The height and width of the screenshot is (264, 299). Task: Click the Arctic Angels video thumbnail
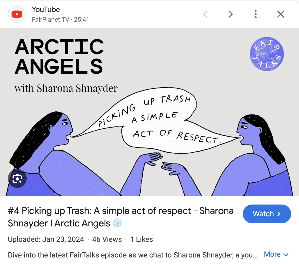pyautogui.click(x=149, y=112)
